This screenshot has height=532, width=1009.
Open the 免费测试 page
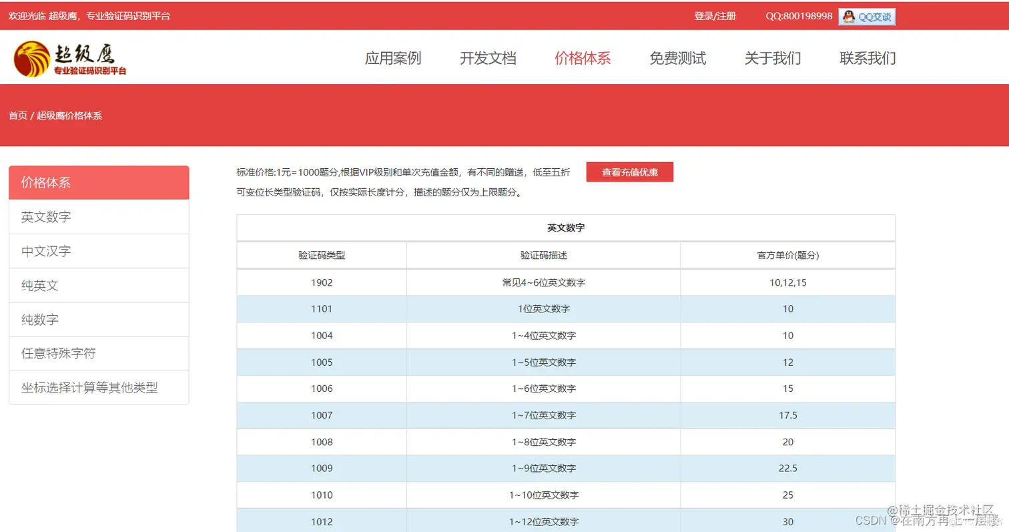pyautogui.click(x=677, y=58)
